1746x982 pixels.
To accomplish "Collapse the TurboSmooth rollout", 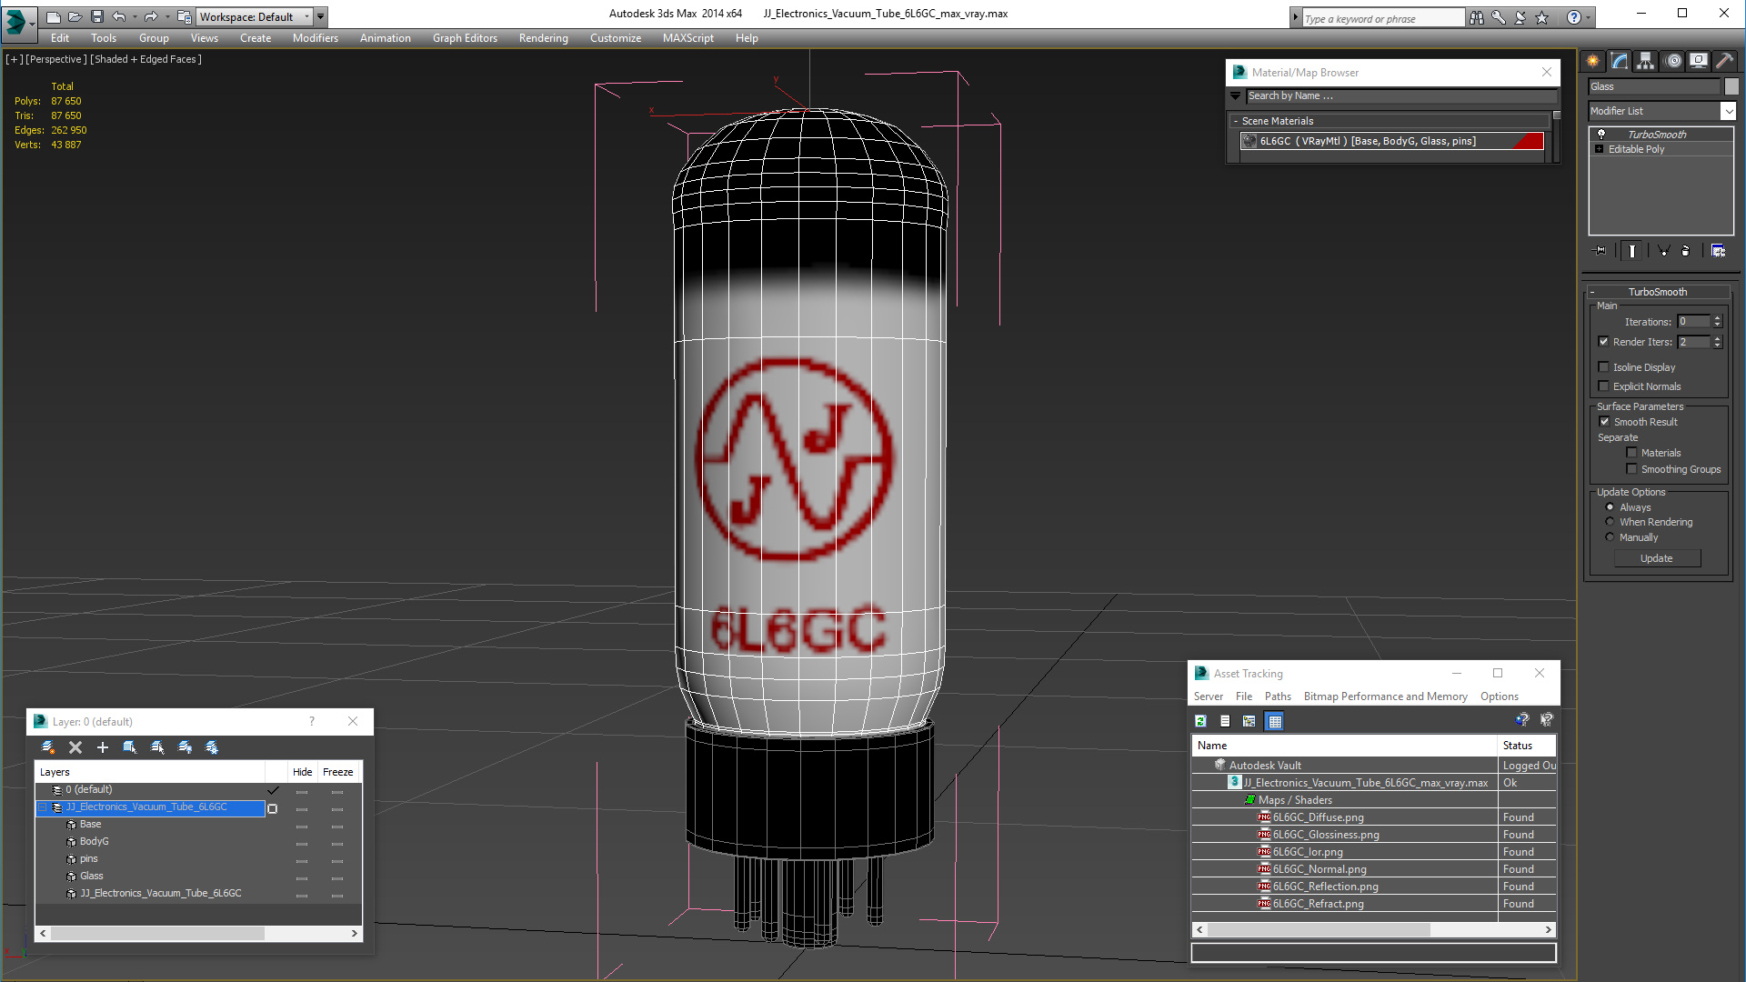I will [1592, 292].
